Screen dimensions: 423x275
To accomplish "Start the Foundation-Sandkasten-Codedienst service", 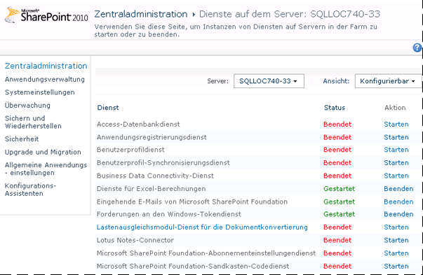I will click(396, 266).
